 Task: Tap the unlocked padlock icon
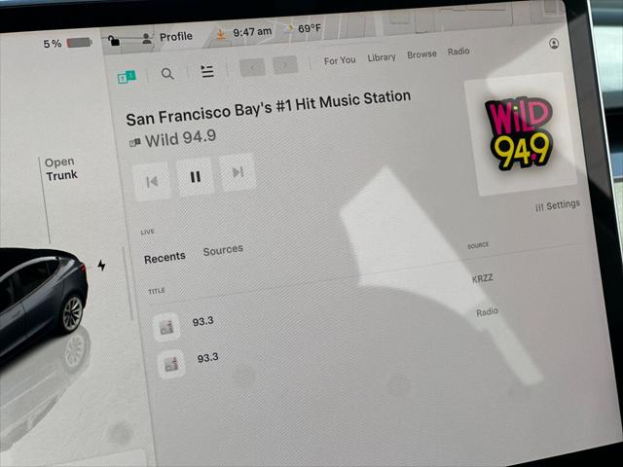pos(113,40)
